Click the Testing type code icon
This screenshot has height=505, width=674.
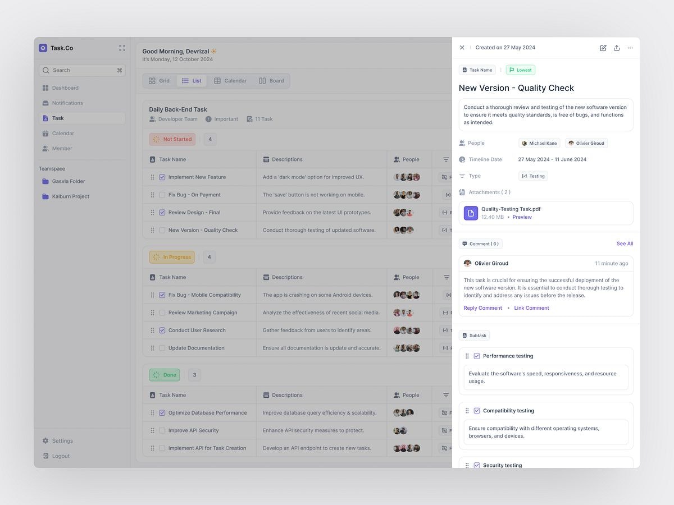[x=525, y=176]
